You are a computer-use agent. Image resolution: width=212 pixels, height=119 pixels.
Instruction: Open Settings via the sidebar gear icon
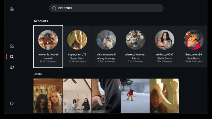pyautogui.click(x=12, y=103)
